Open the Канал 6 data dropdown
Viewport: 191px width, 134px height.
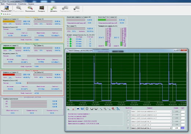(x=151, y=128)
